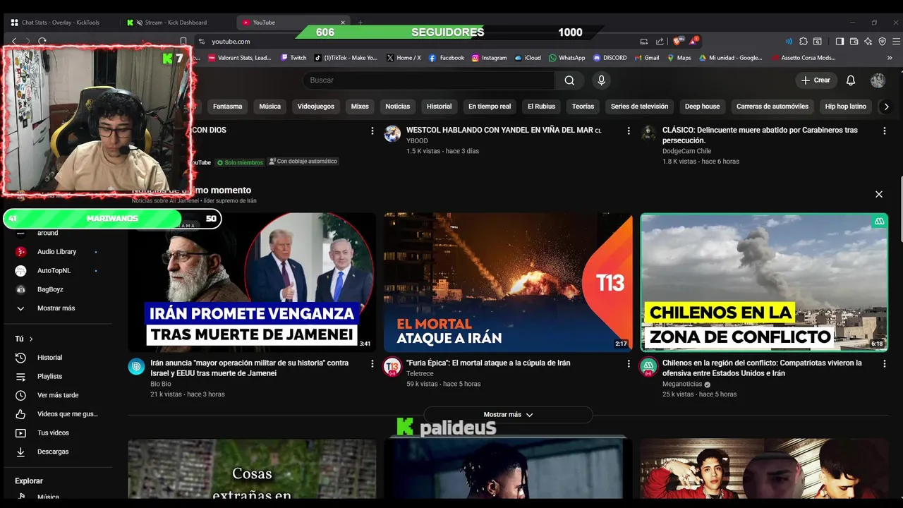
Task: Click the media playing sound-wave icon
Action: pyautogui.click(x=789, y=42)
